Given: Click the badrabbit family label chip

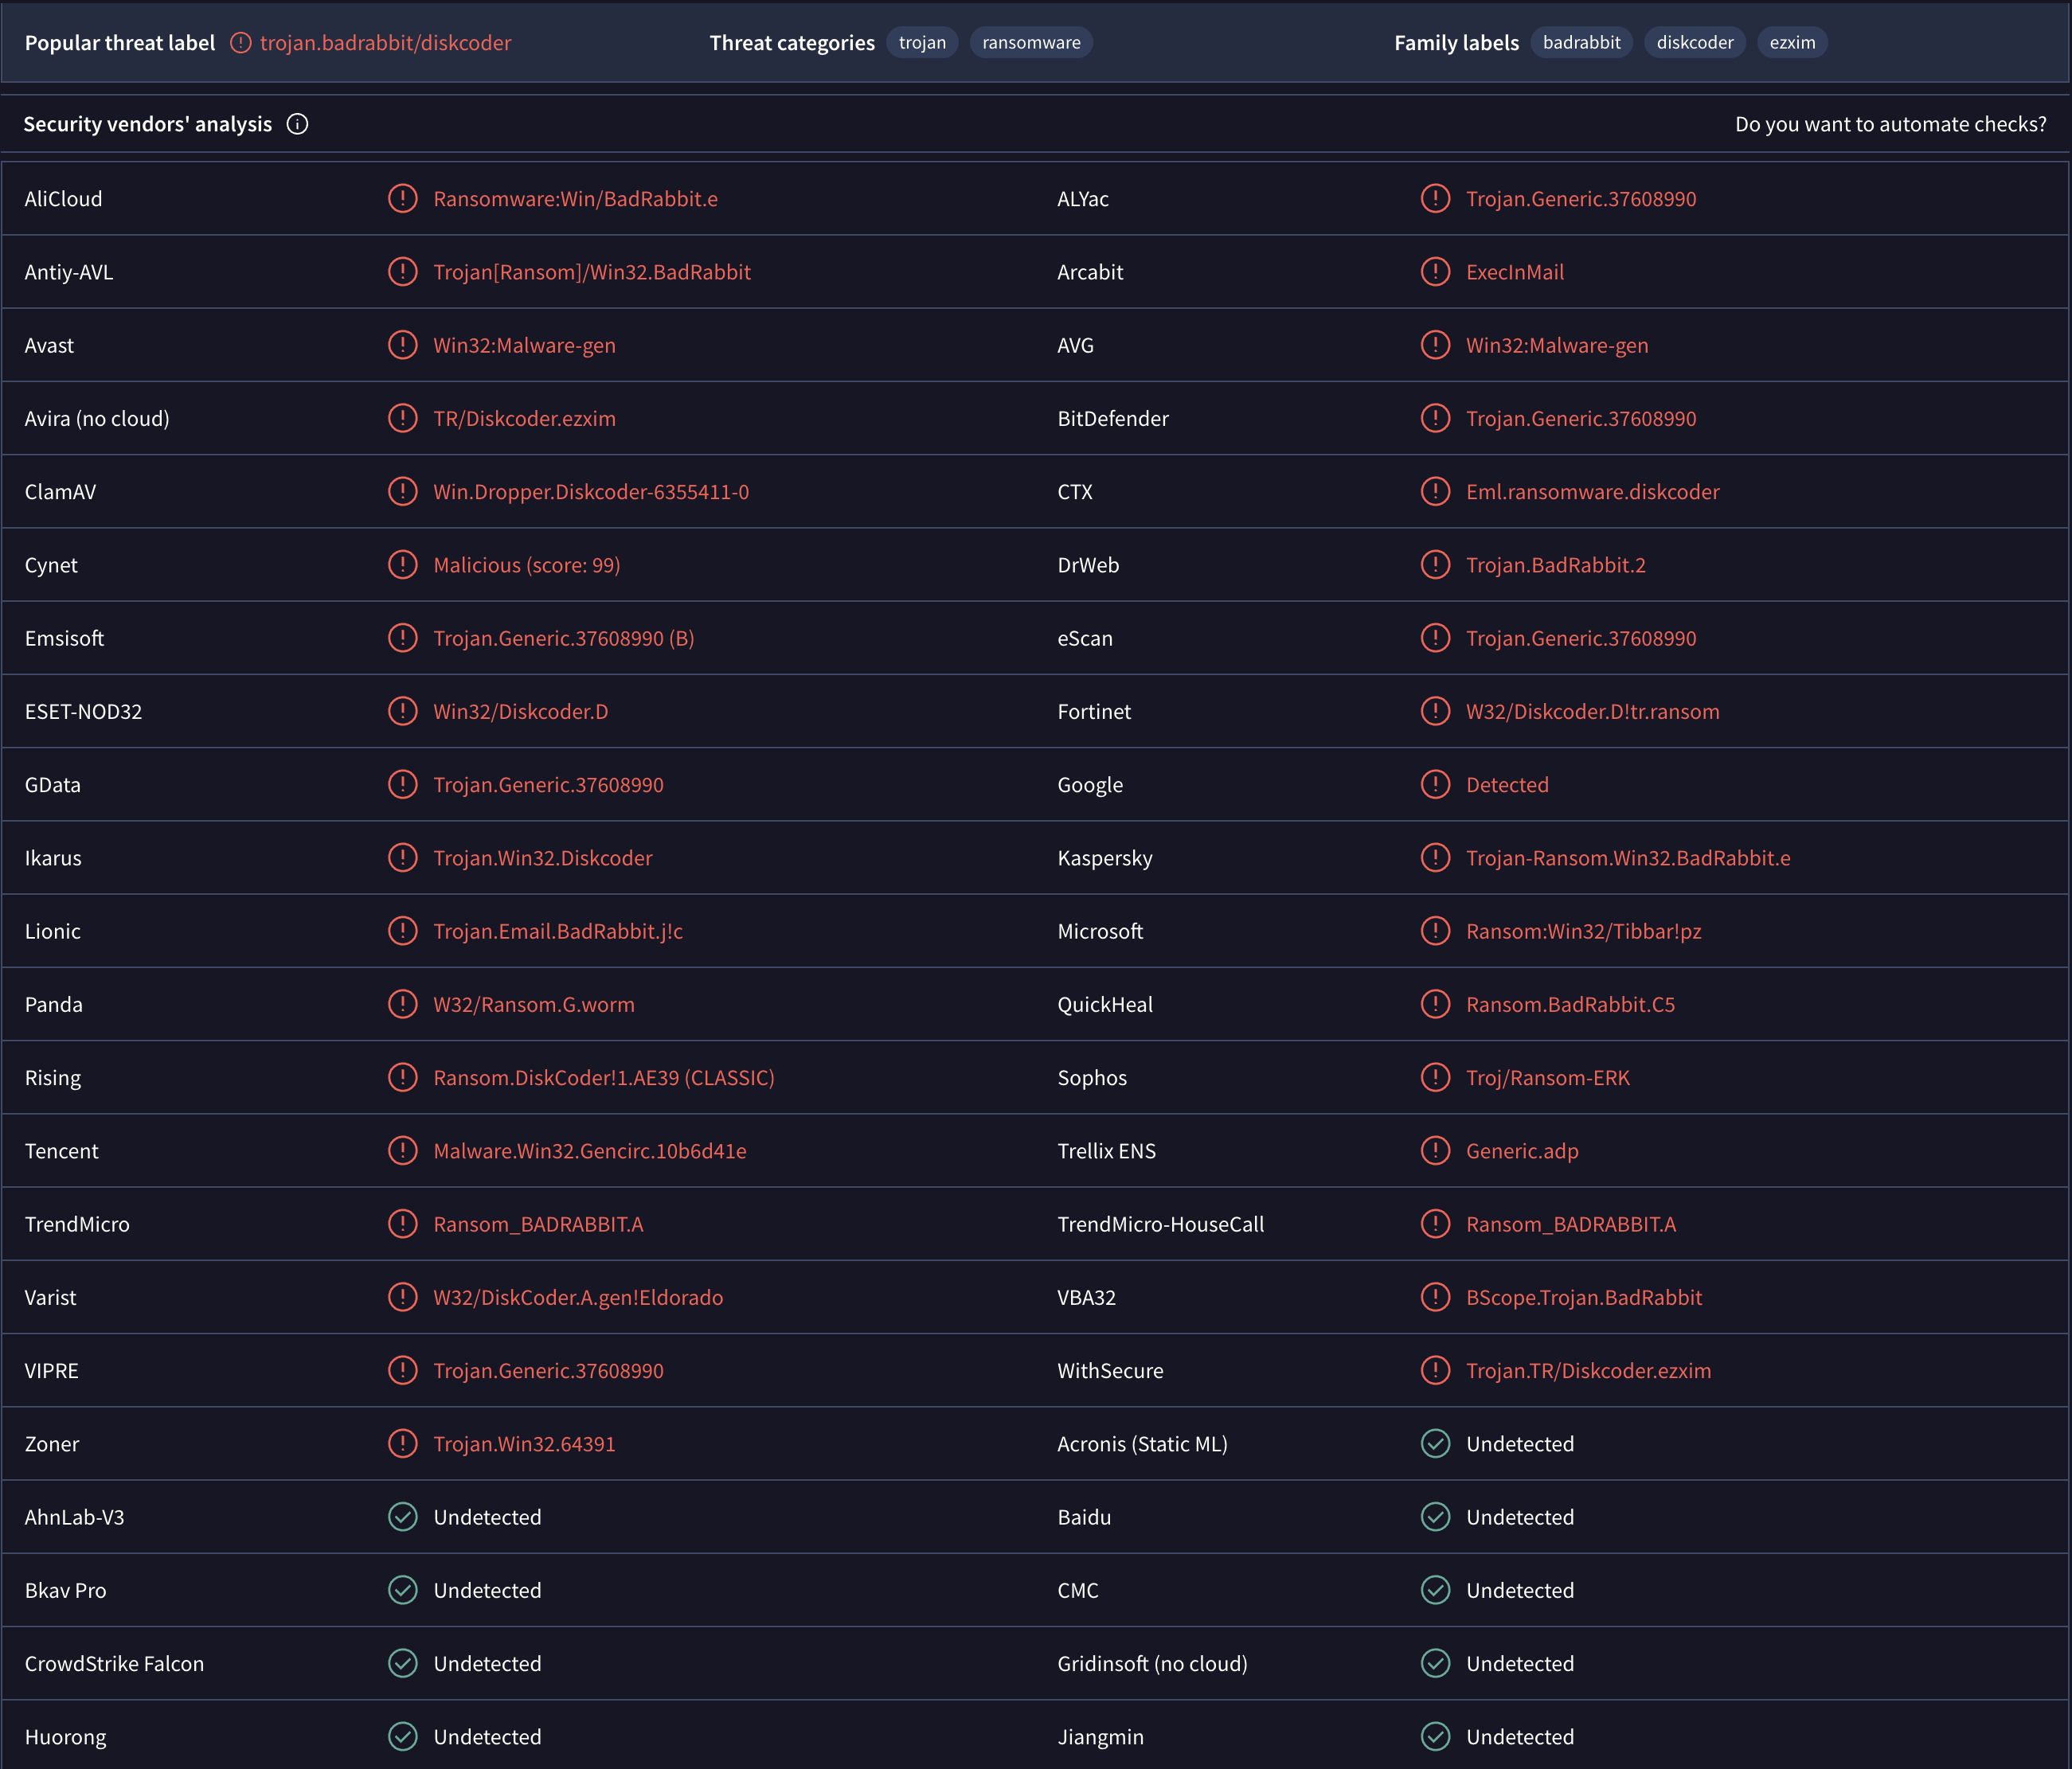Looking at the screenshot, I should (x=1581, y=43).
